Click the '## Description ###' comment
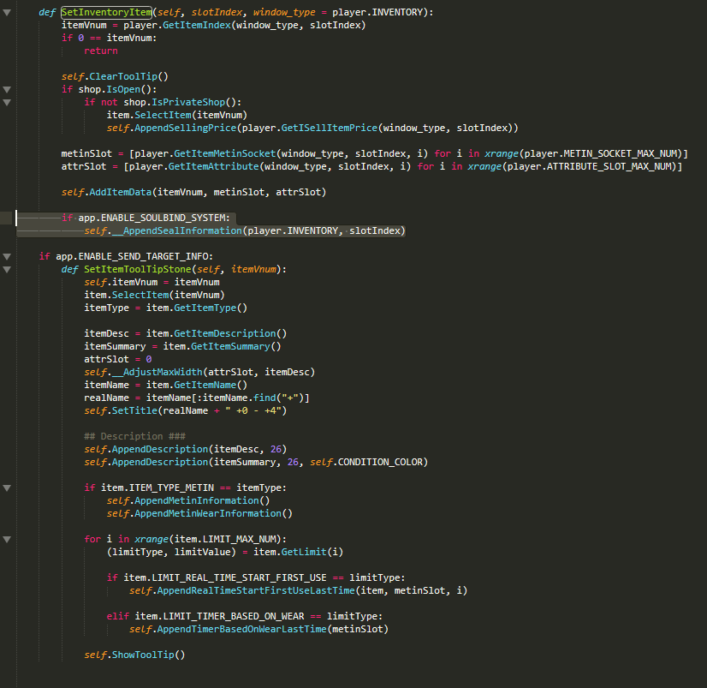 point(134,437)
